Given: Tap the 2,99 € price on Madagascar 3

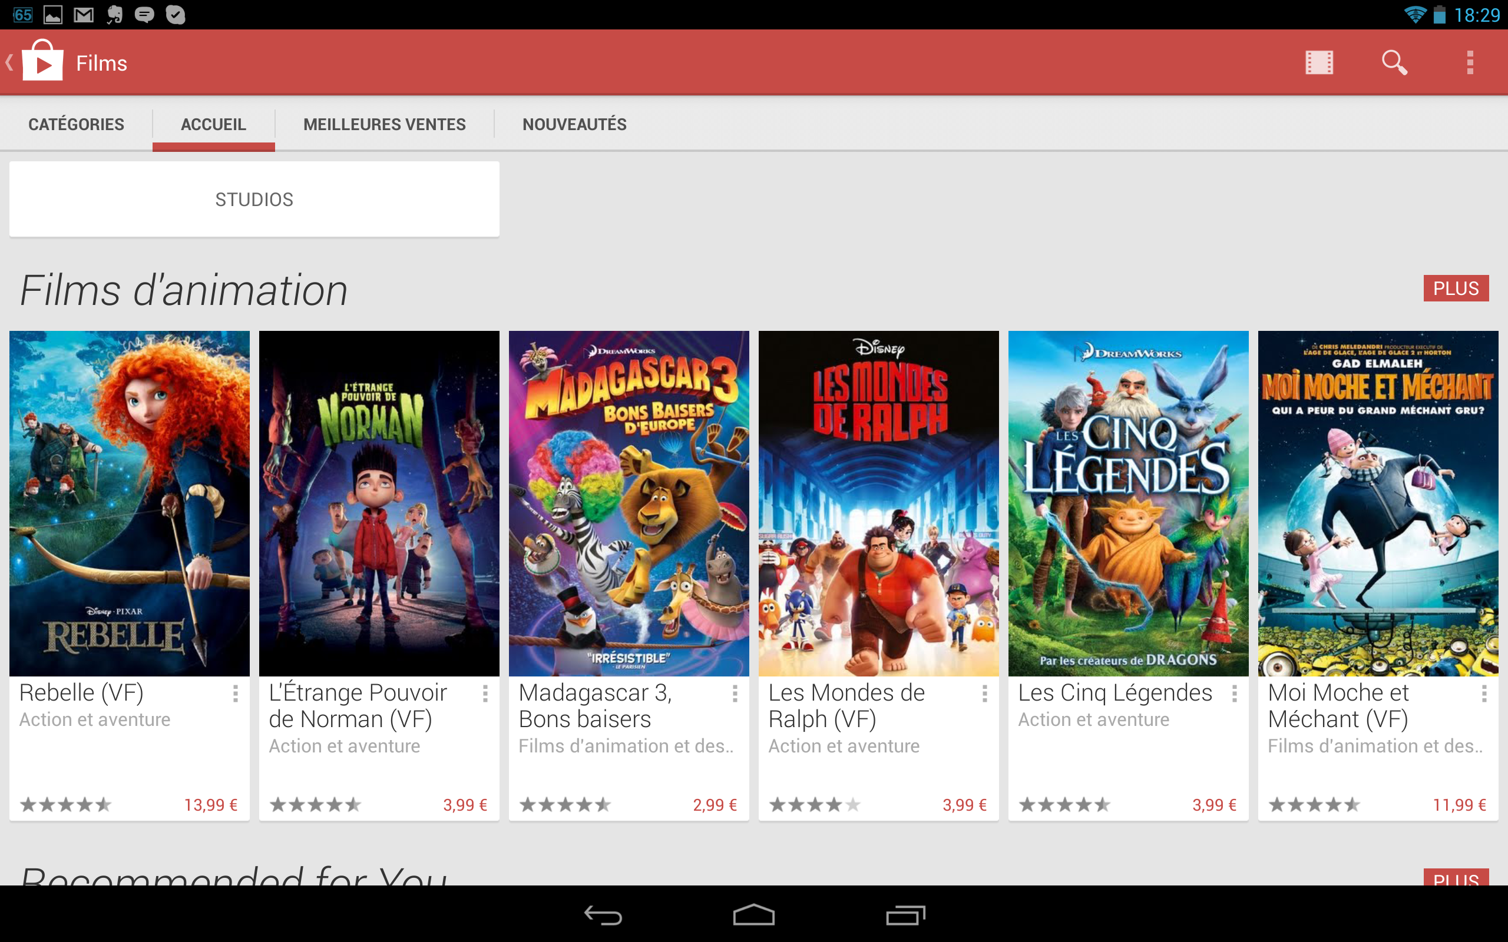Looking at the screenshot, I should click(x=715, y=805).
